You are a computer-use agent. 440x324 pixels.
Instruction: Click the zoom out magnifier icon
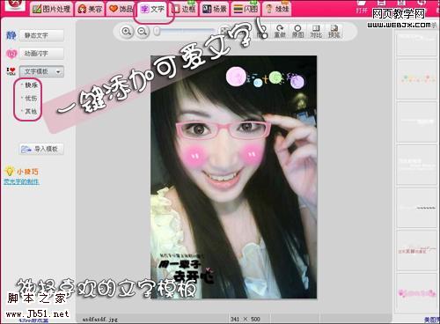(143, 31)
